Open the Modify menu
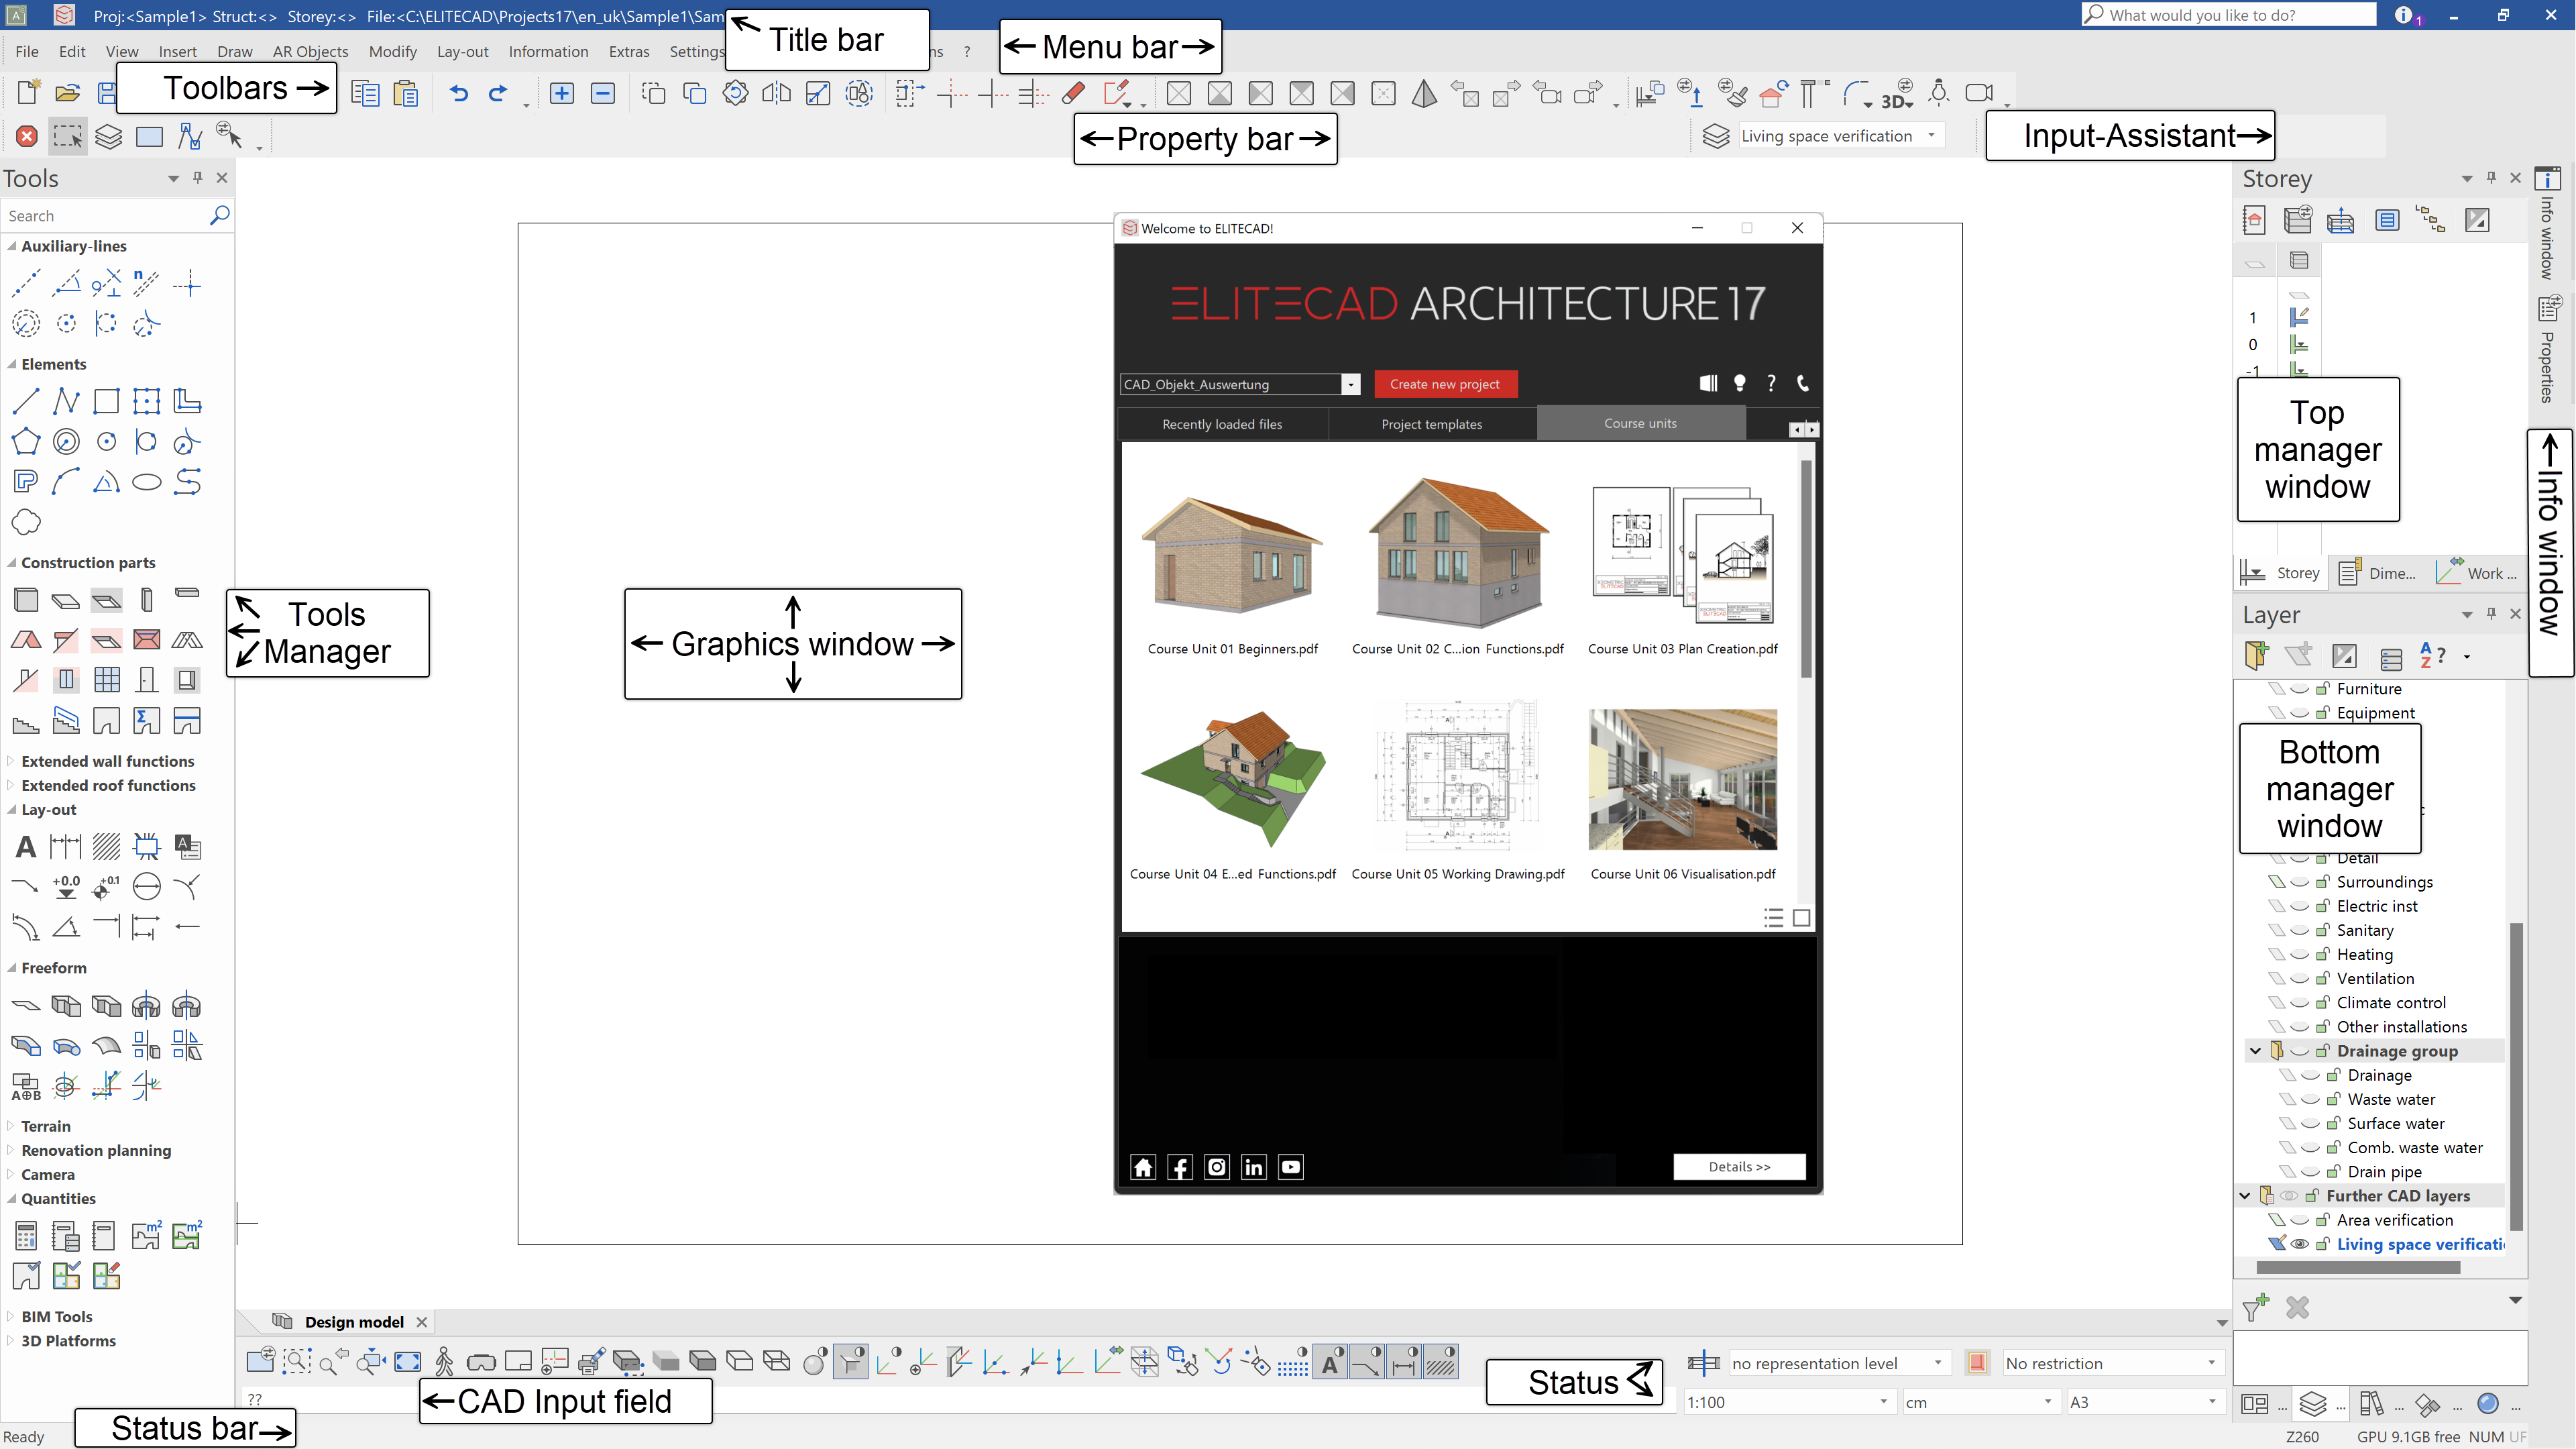The image size is (2576, 1449). pos(392,51)
